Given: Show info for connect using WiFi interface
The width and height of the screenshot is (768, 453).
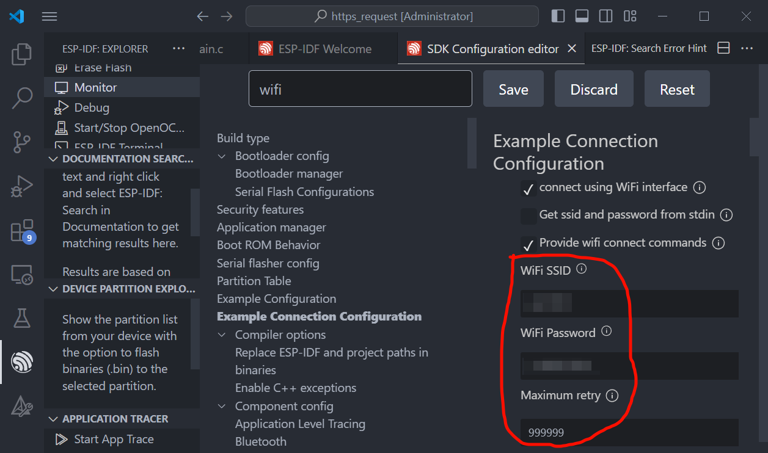Looking at the screenshot, I should pyautogui.click(x=700, y=187).
